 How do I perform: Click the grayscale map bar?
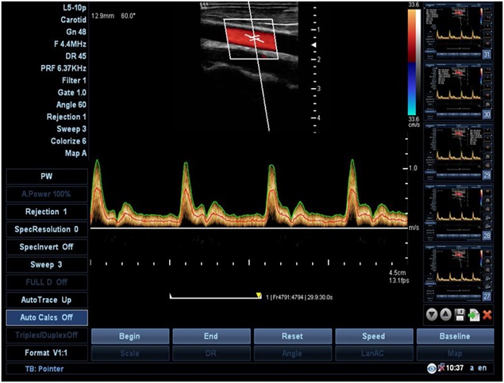click(418, 63)
